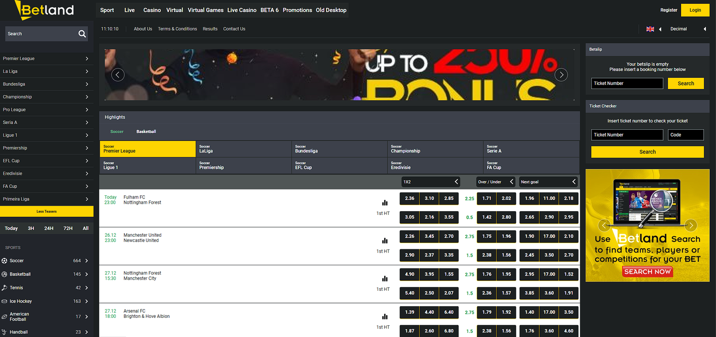Click the banner carousel right arrow
This screenshot has width=716, height=337.
(561, 75)
